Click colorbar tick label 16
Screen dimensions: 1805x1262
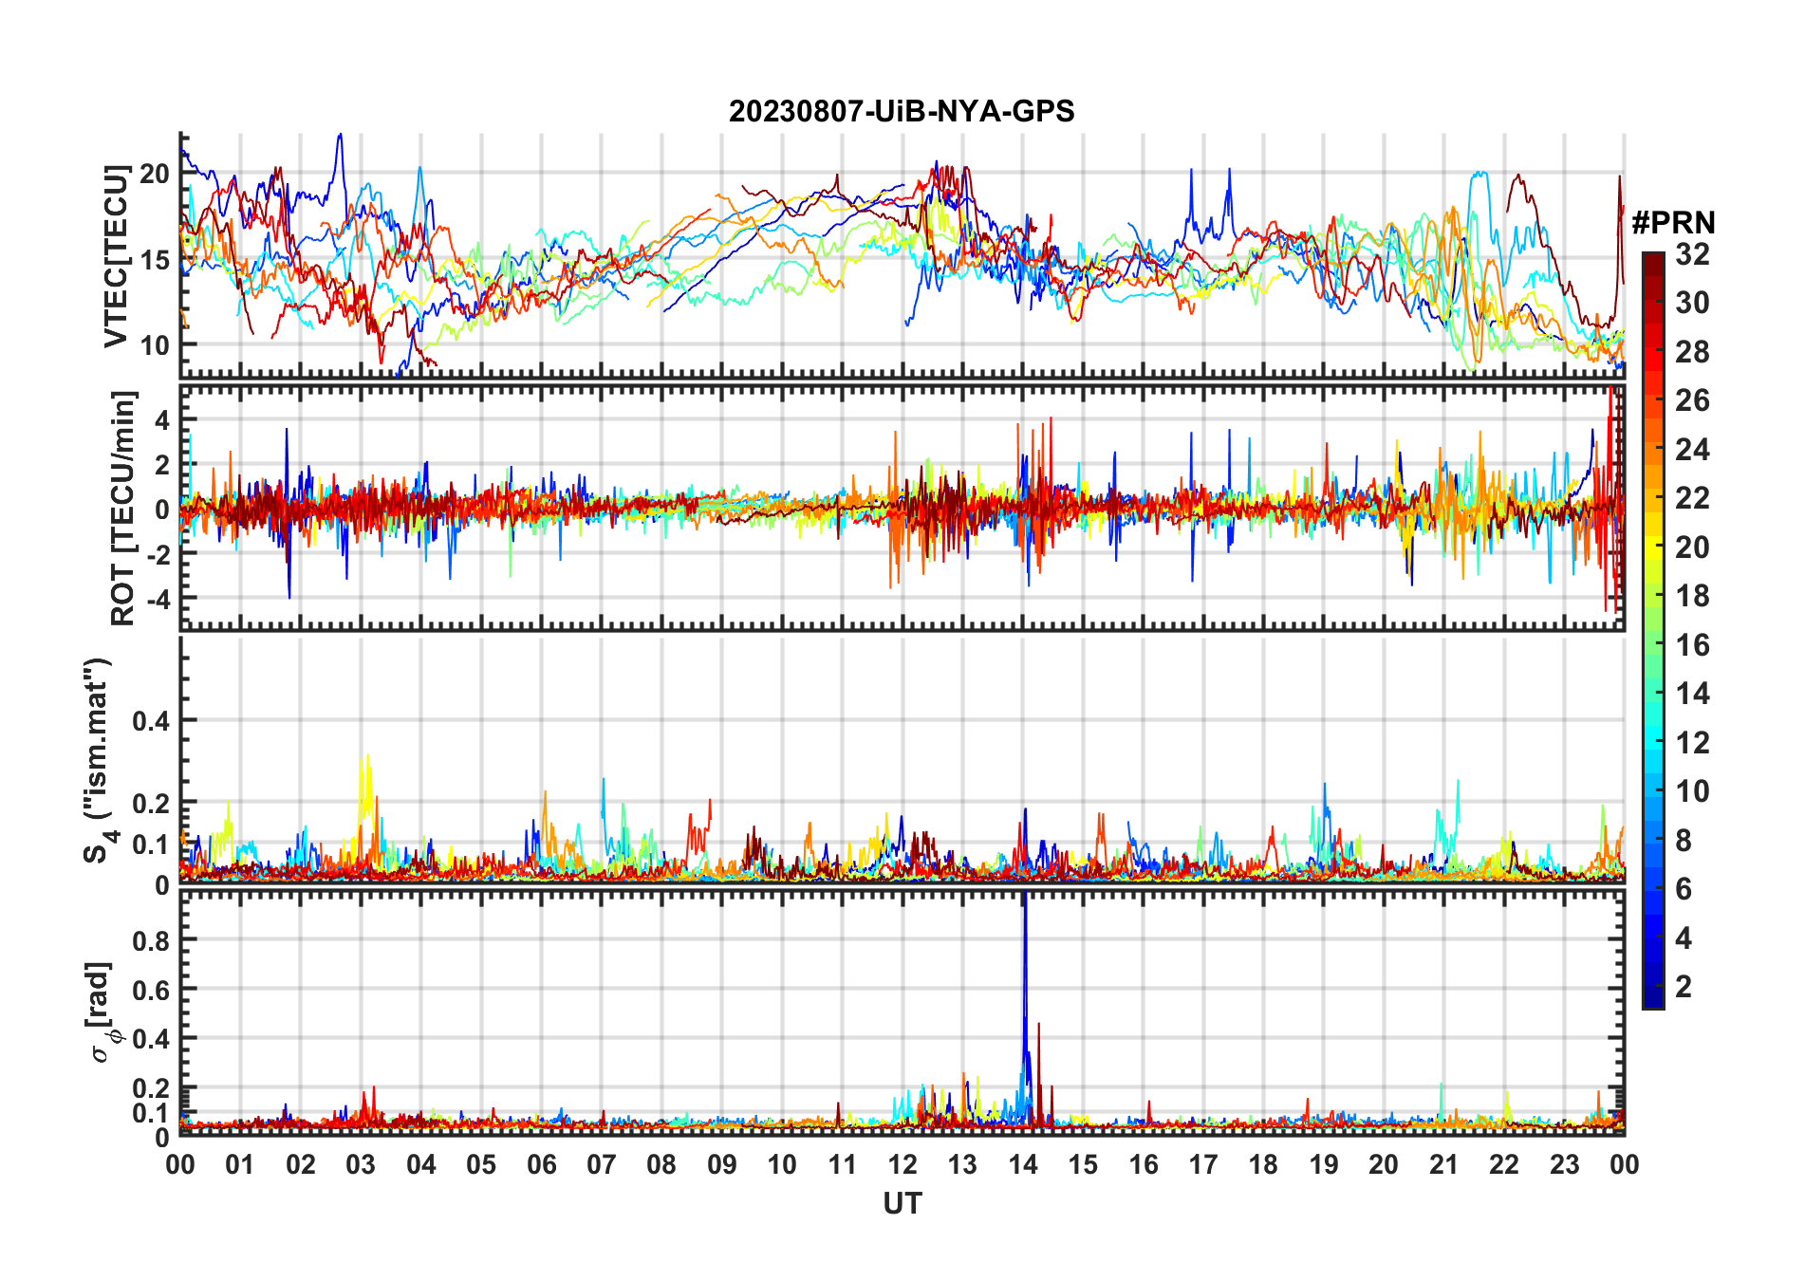tap(1692, 644)
